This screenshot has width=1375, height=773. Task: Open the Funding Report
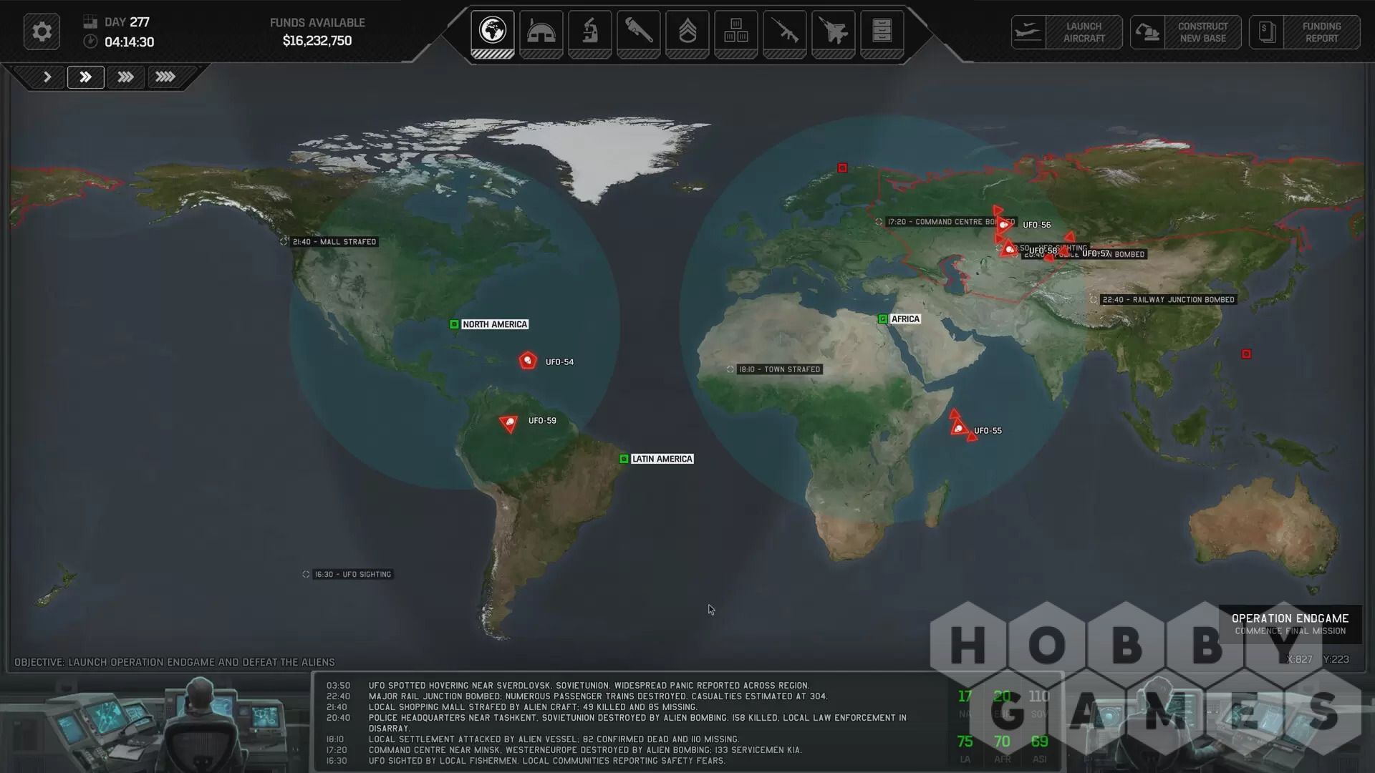1304,32
